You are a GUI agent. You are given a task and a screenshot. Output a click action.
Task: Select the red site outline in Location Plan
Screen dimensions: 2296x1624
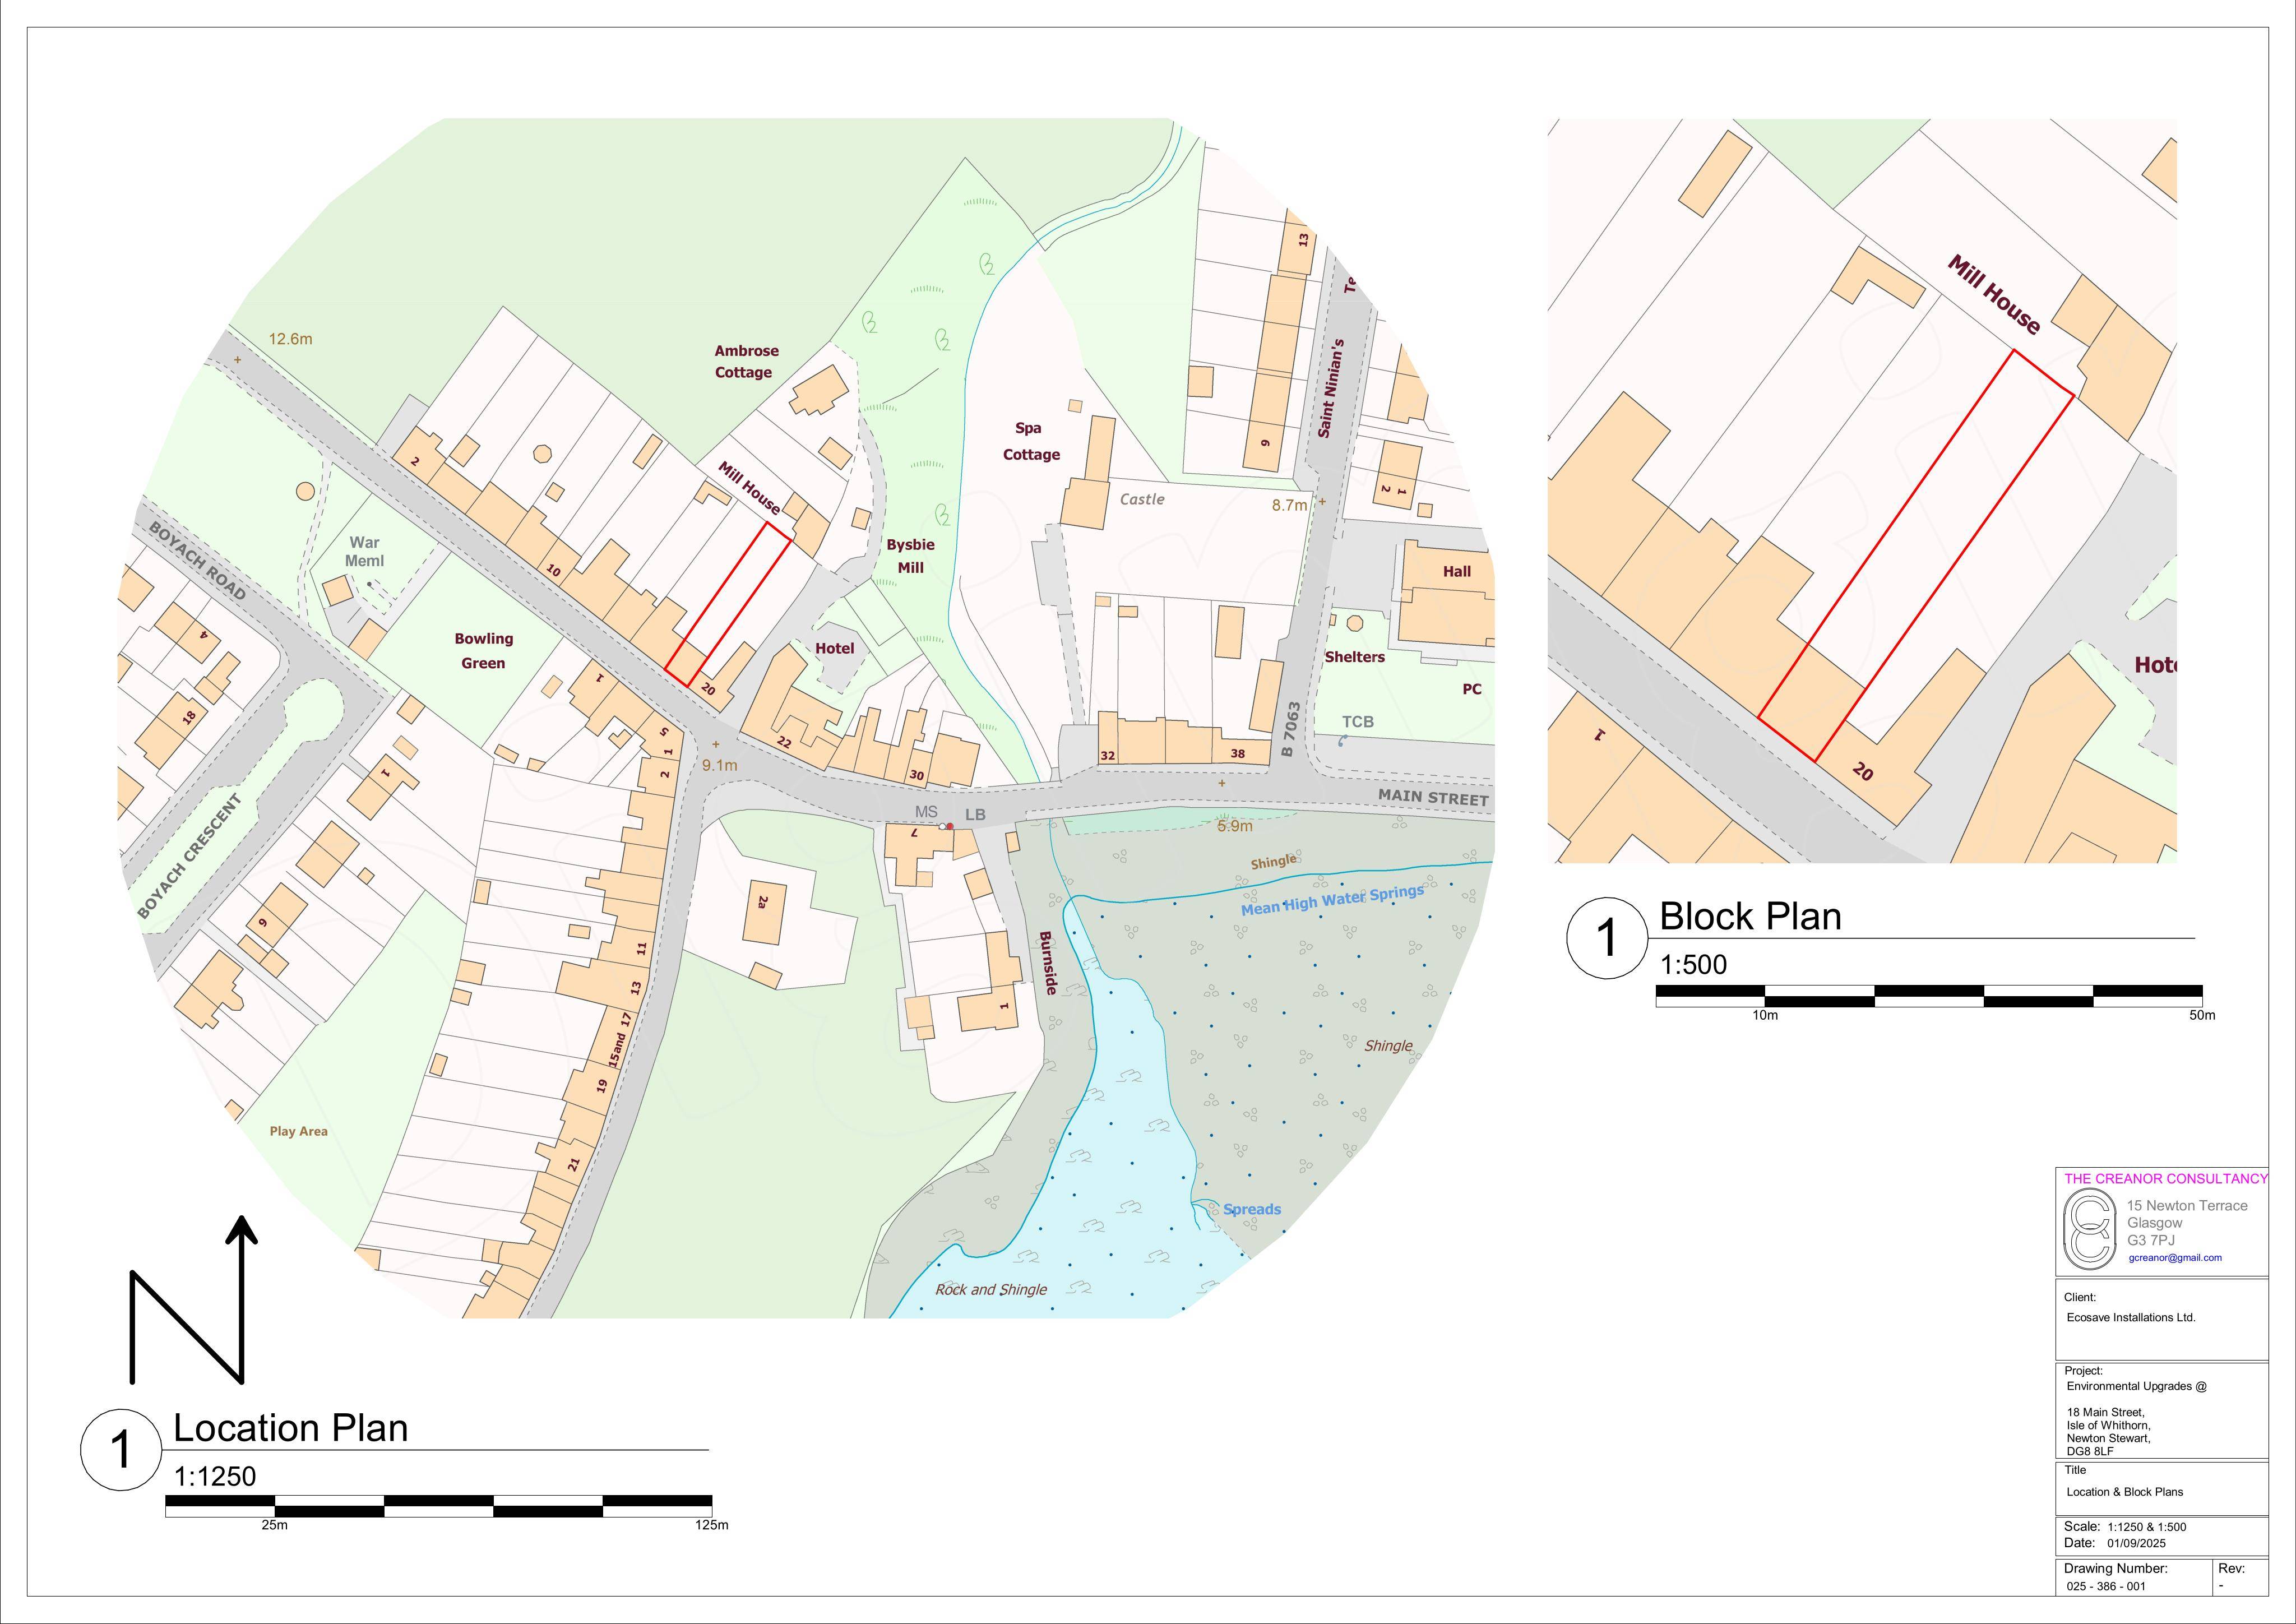728,604
